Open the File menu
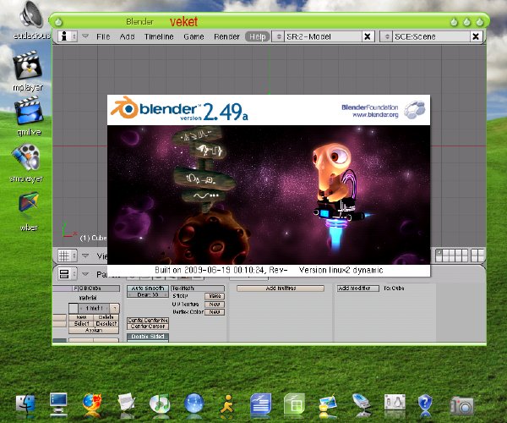The height and width of the screenshot is (423, 507). pyautogui.click(x=103, y=36)
